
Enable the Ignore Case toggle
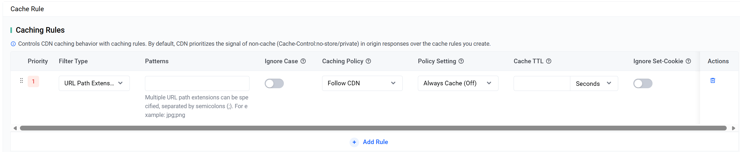click(274, 83)
